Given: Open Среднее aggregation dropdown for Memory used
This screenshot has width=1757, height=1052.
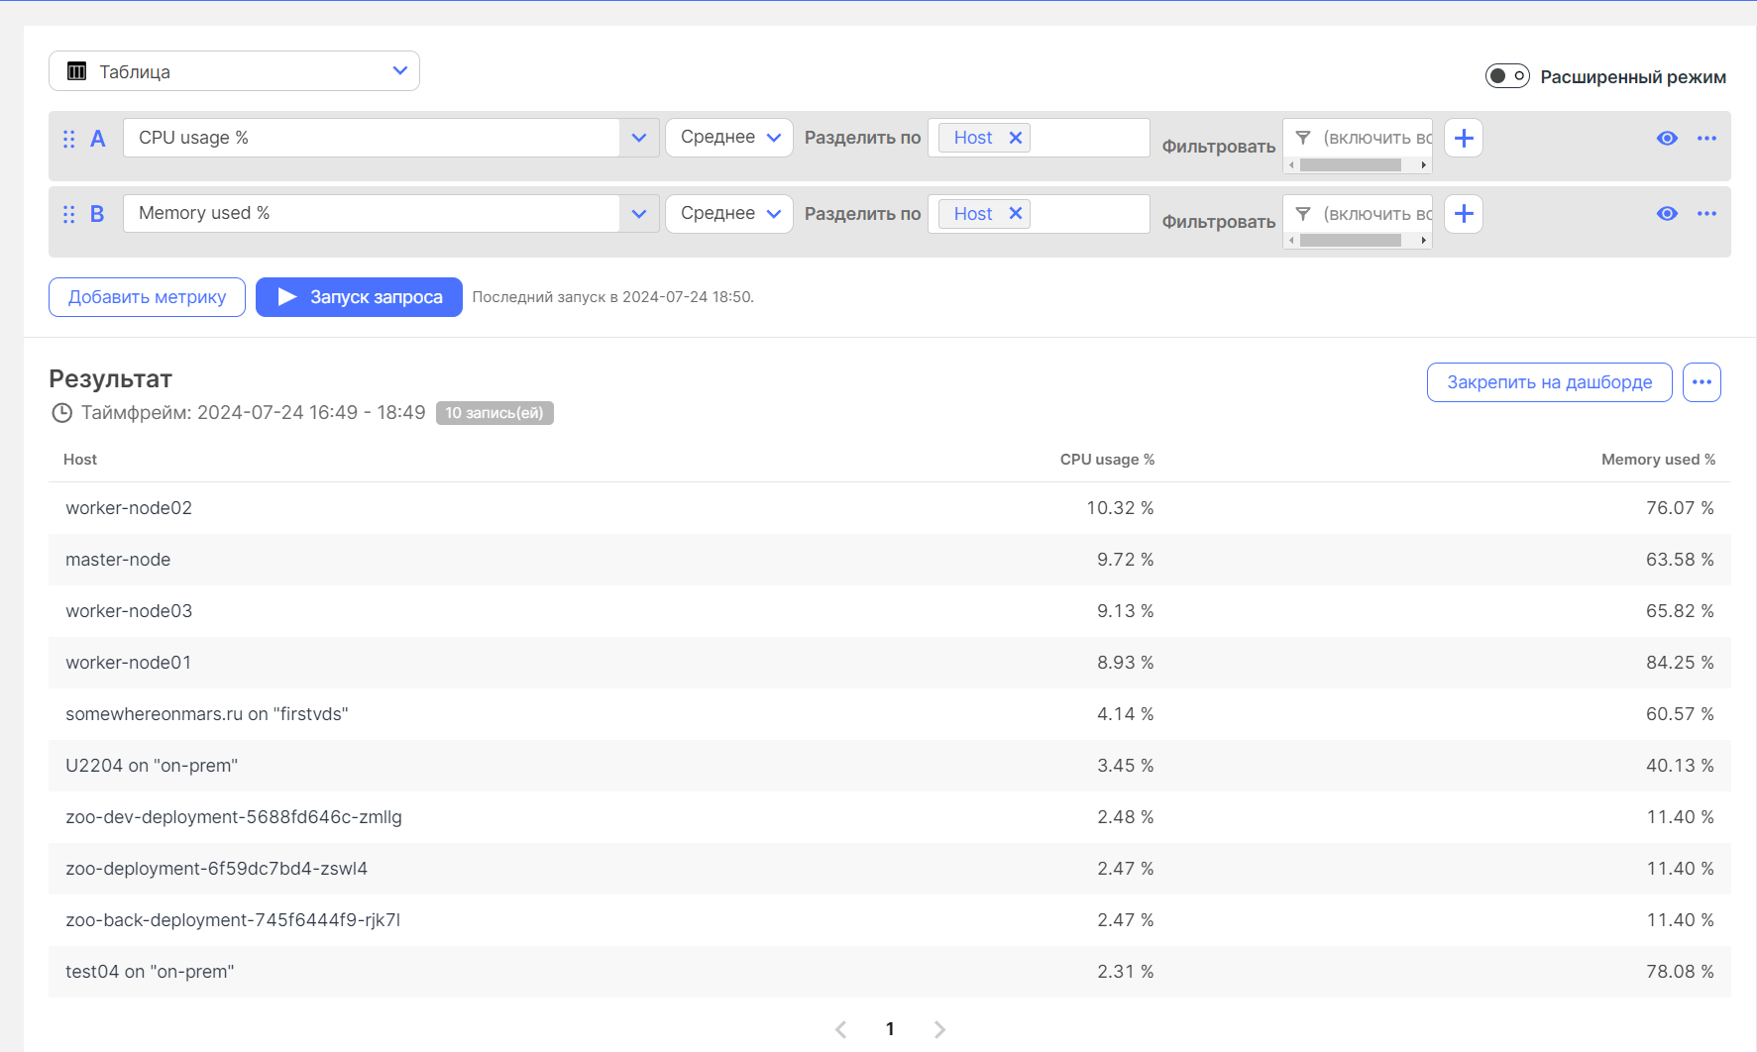Looking at the screenshot, I should click(729, 214).
